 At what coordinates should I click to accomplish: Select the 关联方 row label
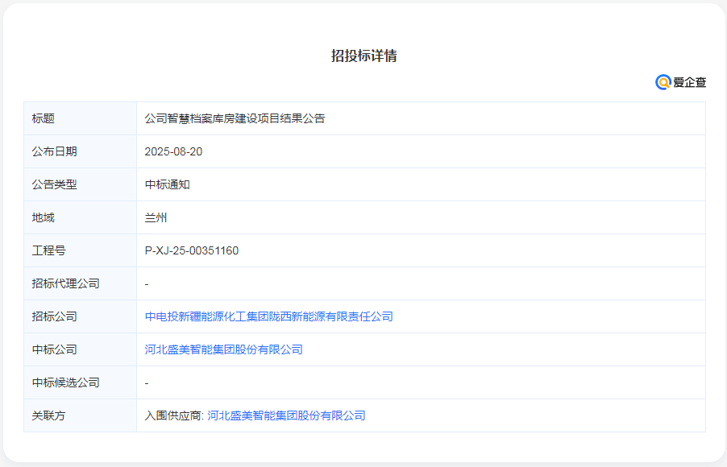pyautogui.click(x=48, y=415)
